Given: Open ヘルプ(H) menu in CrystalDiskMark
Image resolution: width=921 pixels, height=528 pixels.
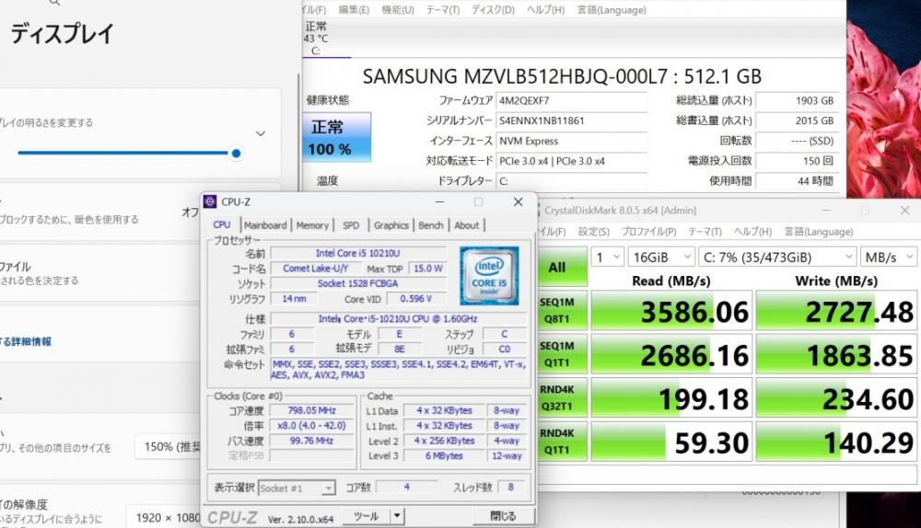Looking at the screenshot, I should point(752,232).
